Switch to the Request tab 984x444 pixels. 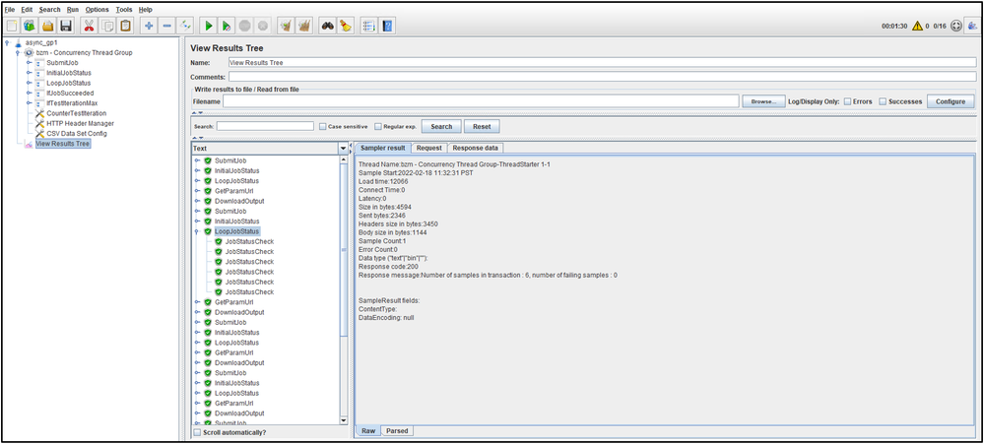pos(429,148)
